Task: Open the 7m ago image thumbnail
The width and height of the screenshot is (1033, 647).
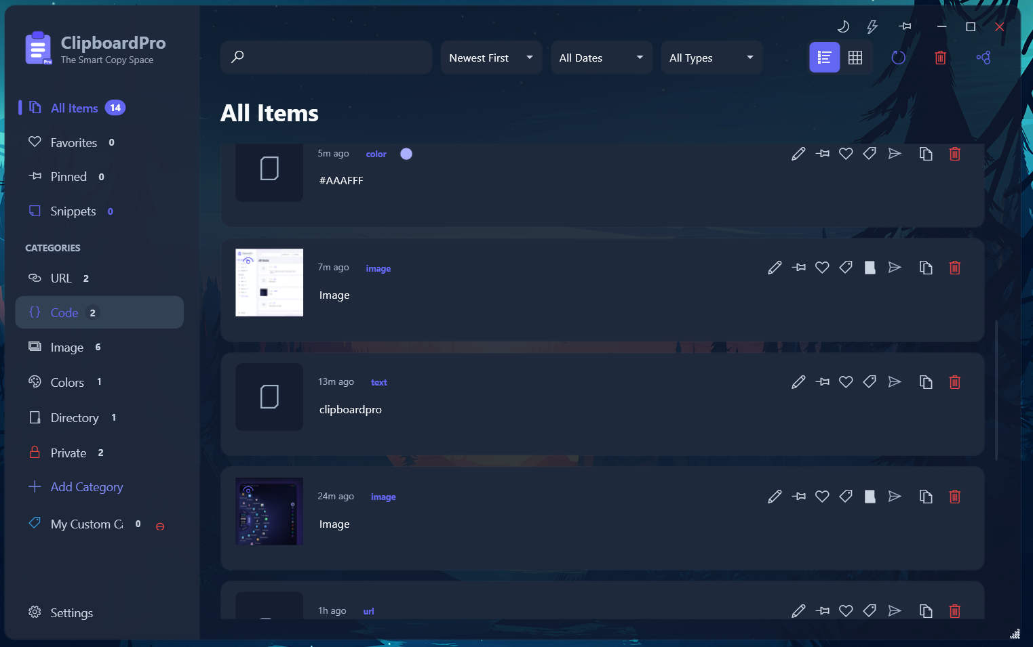Action: [x=269, y=283]
